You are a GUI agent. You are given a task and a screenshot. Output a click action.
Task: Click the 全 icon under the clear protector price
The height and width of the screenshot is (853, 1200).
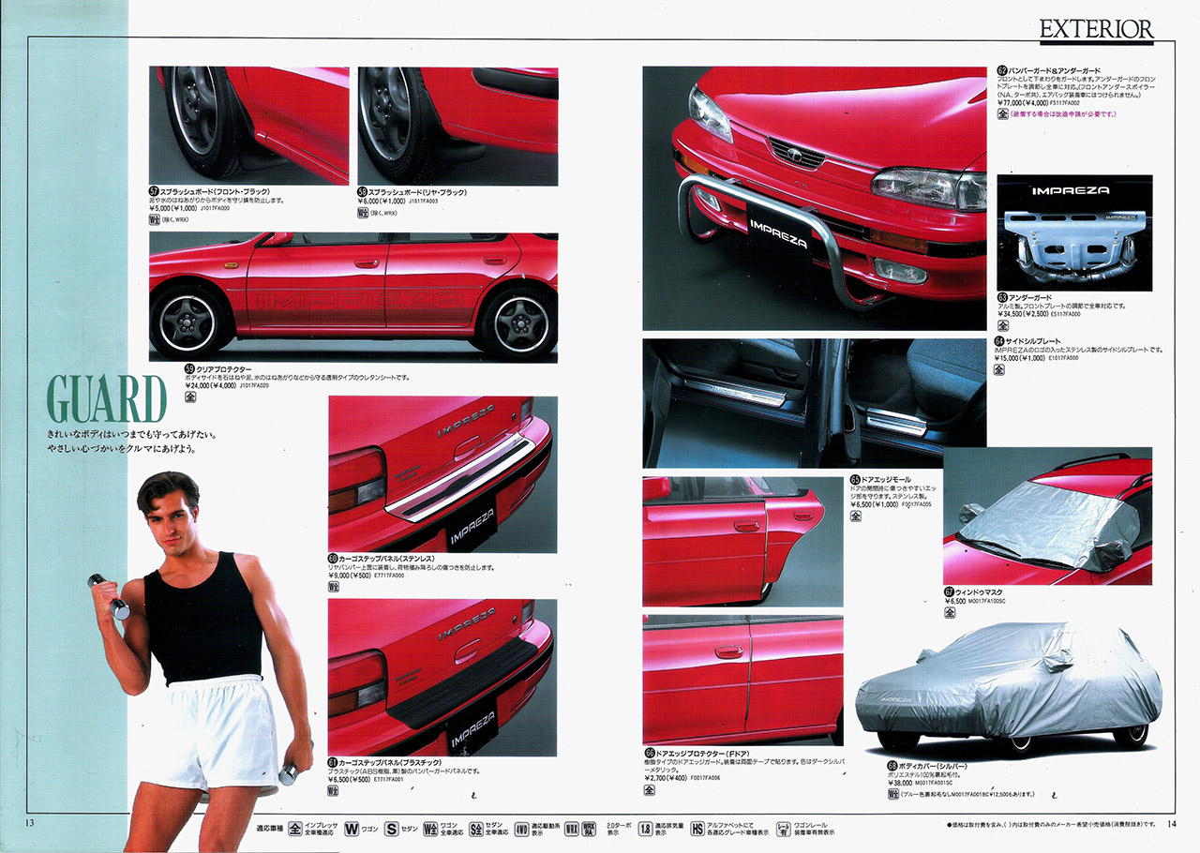190,397
